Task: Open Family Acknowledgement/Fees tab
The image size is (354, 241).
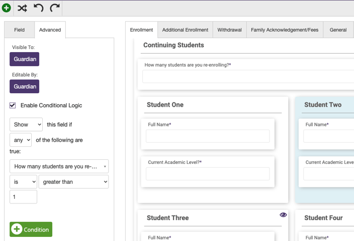Action: tap(285, 30)
